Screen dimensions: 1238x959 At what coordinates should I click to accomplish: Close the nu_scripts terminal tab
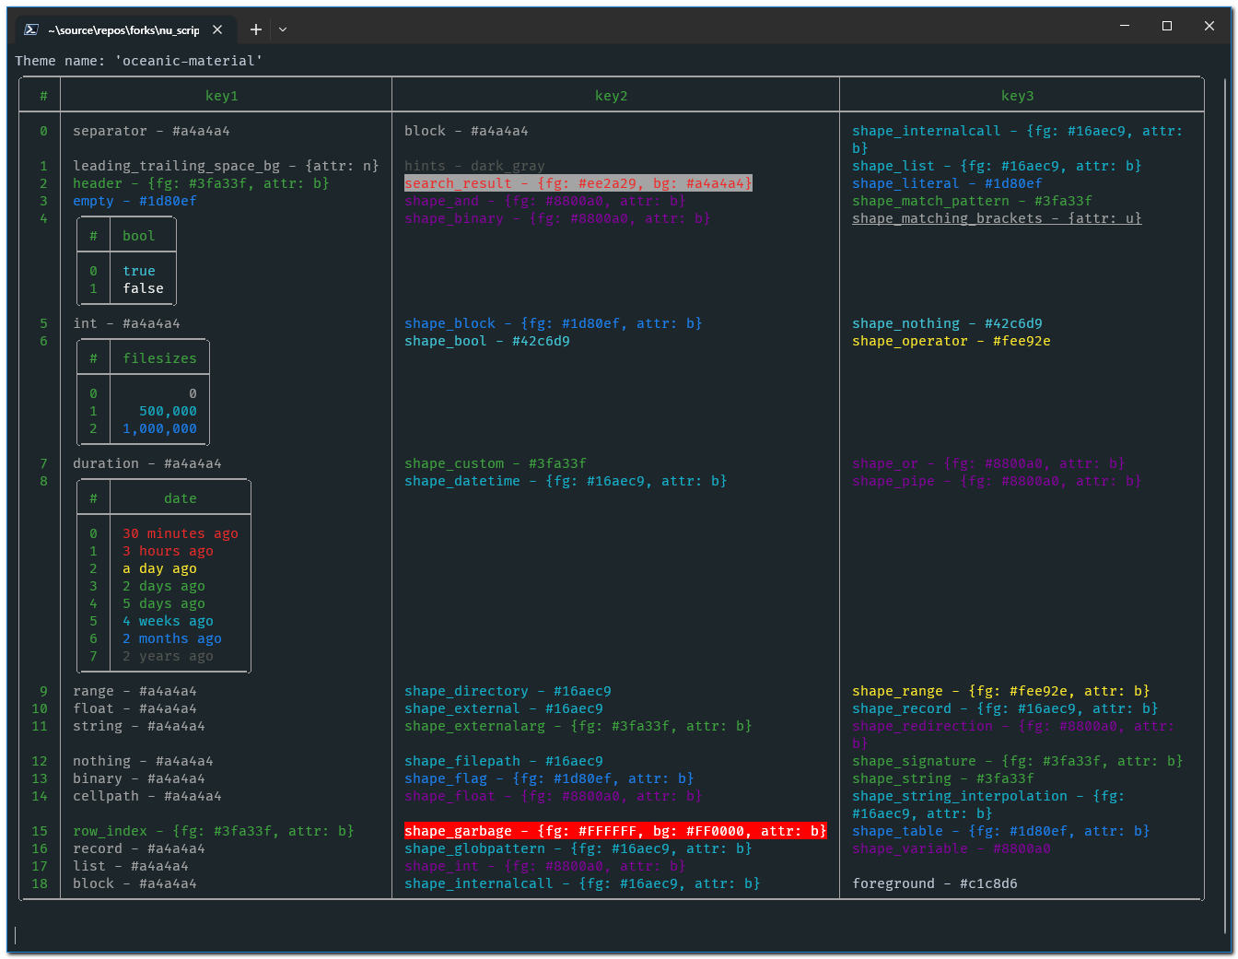click(x=217, y=29)
